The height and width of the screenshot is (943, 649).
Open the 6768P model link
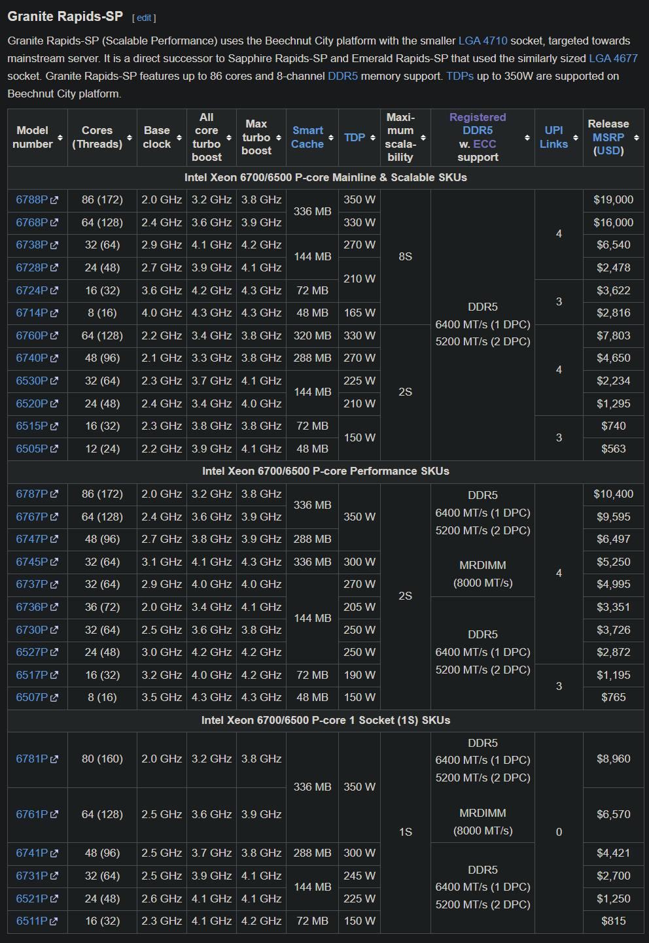[x=32, y=222]
